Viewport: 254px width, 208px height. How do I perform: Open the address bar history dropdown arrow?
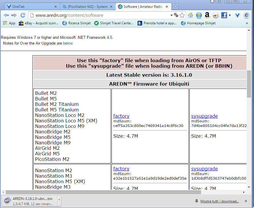pos(171,15)
